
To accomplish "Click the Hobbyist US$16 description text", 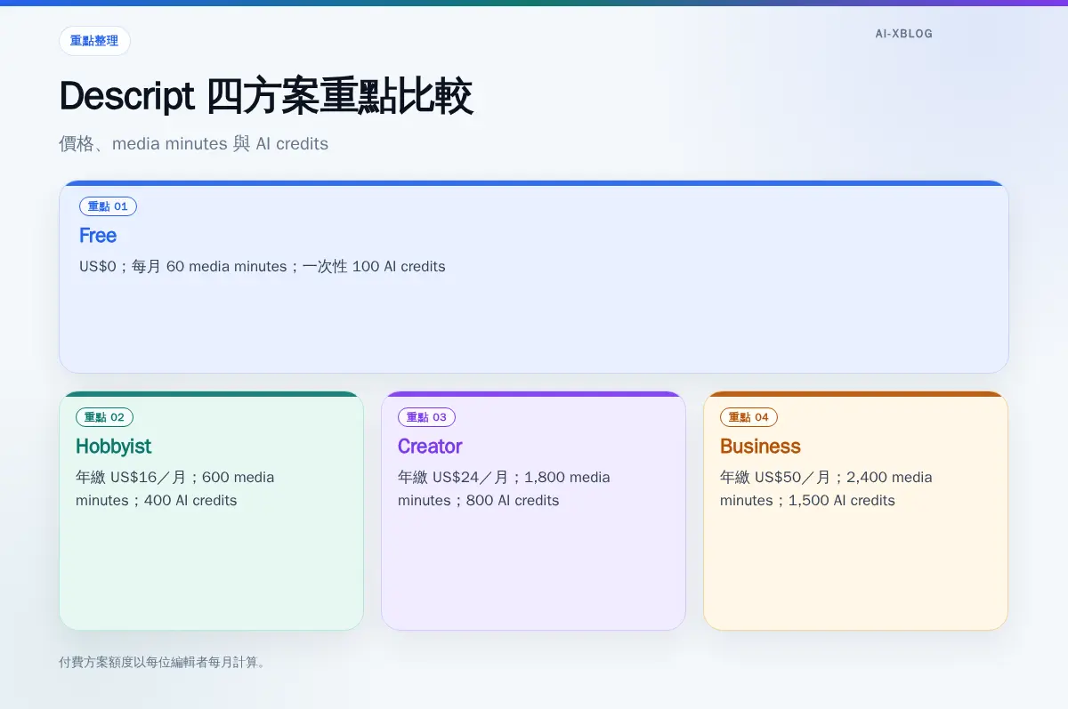I will [x=175, y=488].
